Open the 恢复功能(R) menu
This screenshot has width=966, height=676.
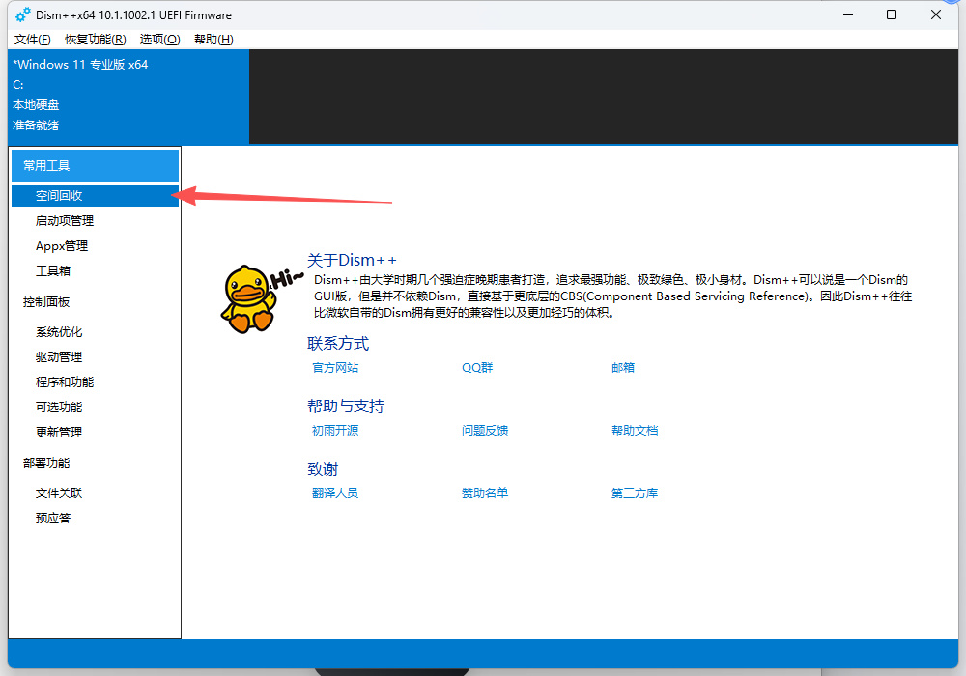(x=96, y=40)
